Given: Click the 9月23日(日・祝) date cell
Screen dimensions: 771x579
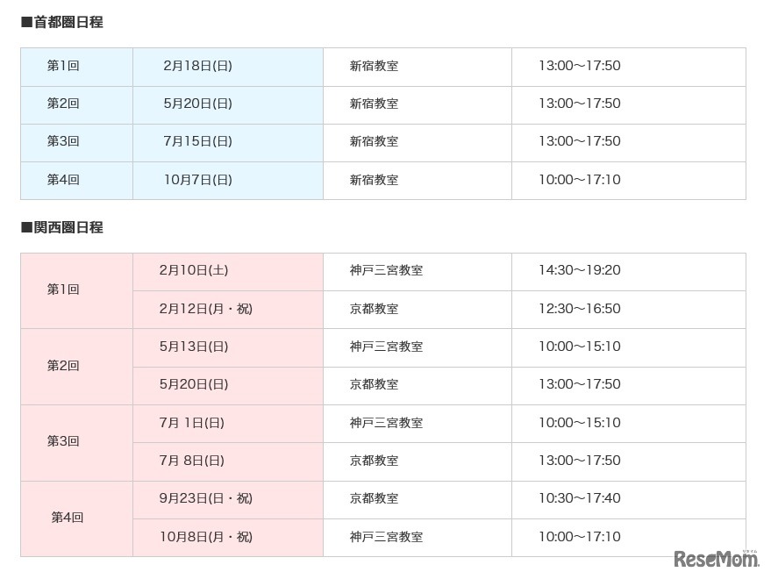Looking at the screenshot, I should [x=205, y=498].
